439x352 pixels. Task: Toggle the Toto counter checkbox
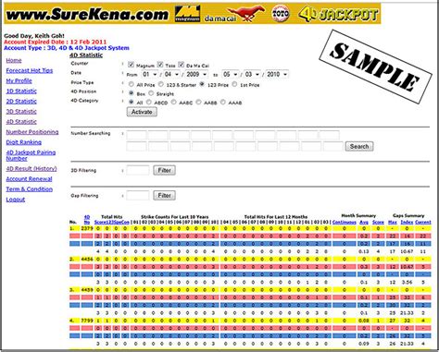(x=160, y=65)
